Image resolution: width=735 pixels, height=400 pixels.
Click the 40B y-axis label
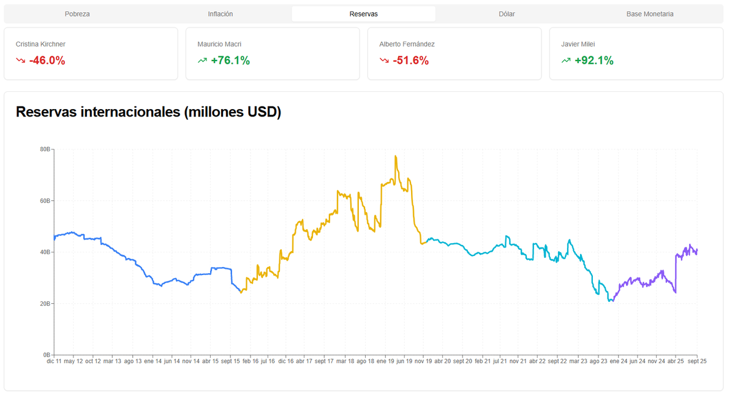(x=45, y=252)
